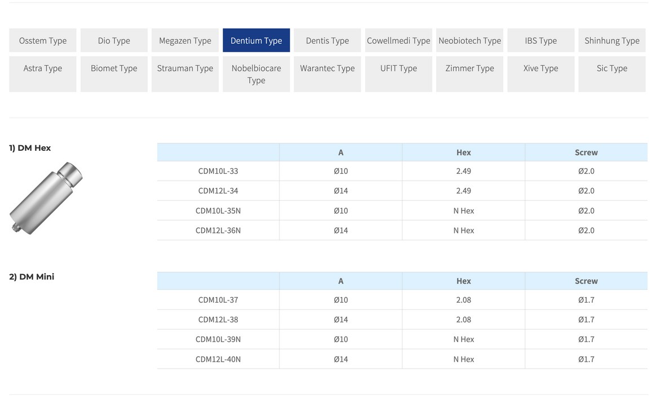
Task: Switch to Warantec Type tab
Action: (327, 74)
